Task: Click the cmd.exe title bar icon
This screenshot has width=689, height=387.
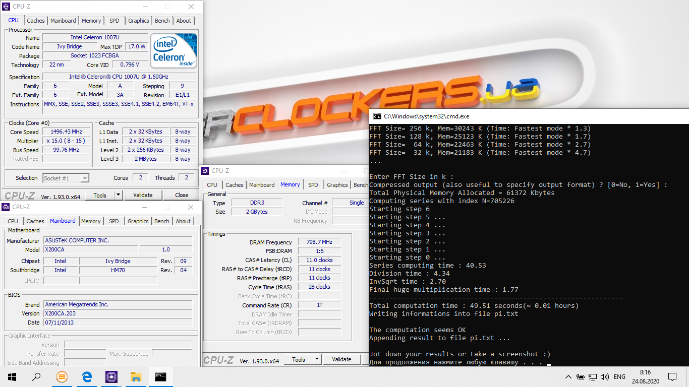Action: coord(377,116)
